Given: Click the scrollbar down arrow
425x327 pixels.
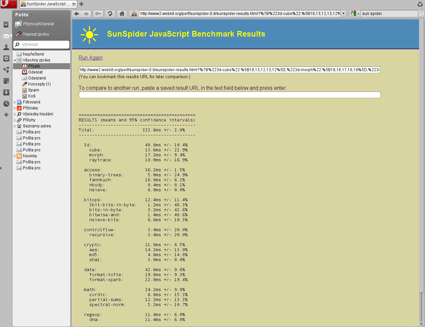Looking at the screenshot, I should pos(421,324).
